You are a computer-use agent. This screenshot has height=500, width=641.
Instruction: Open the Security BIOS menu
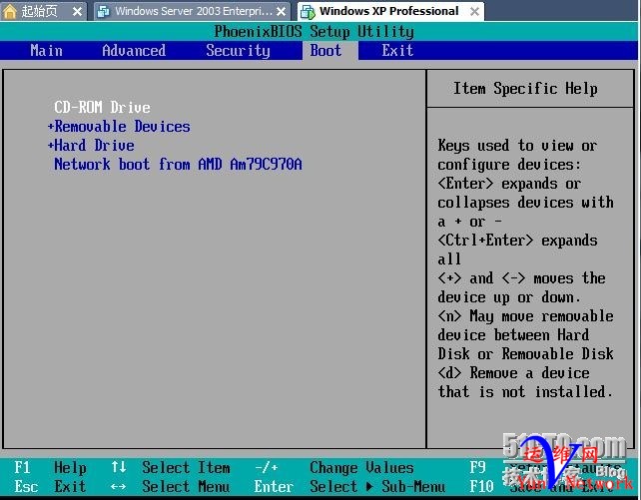238,51
